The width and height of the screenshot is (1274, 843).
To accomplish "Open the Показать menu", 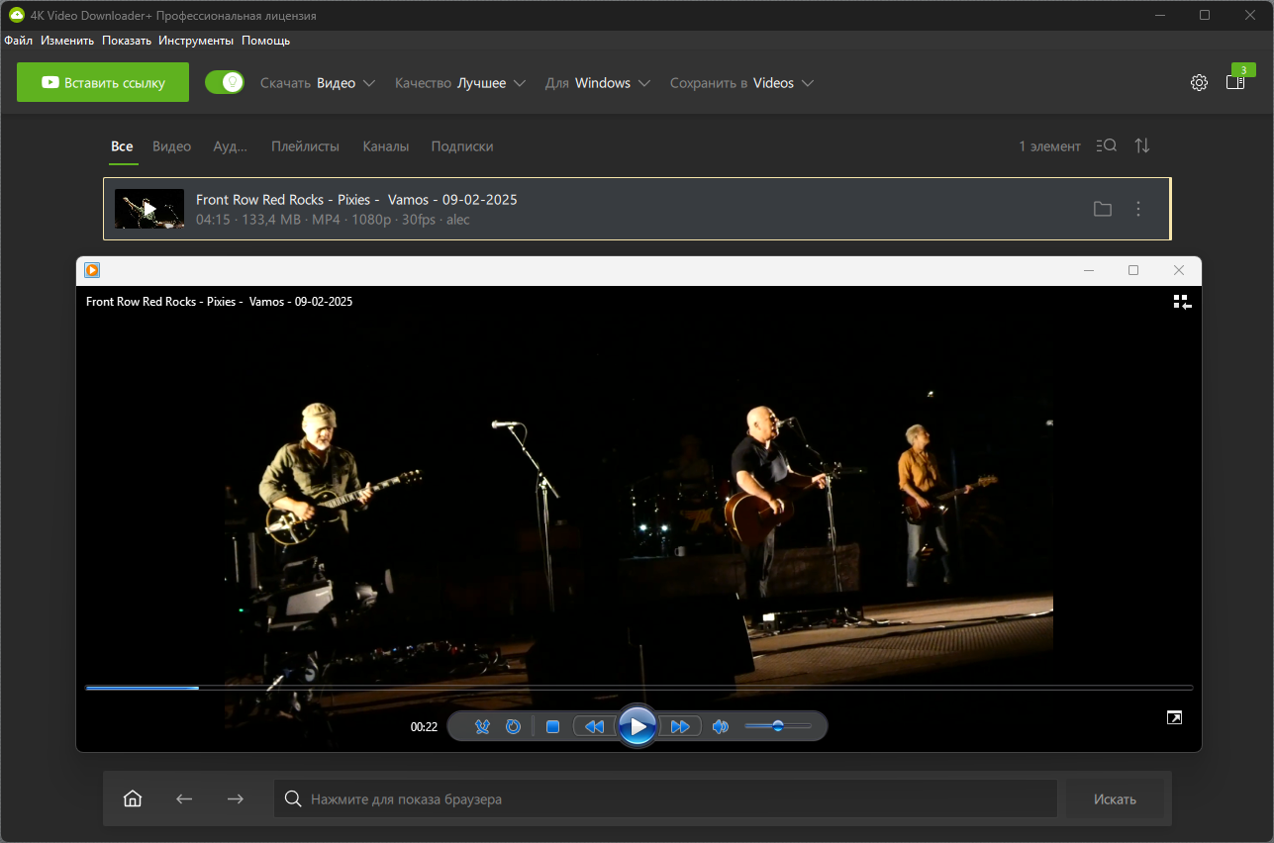I will tap(127, 41).
